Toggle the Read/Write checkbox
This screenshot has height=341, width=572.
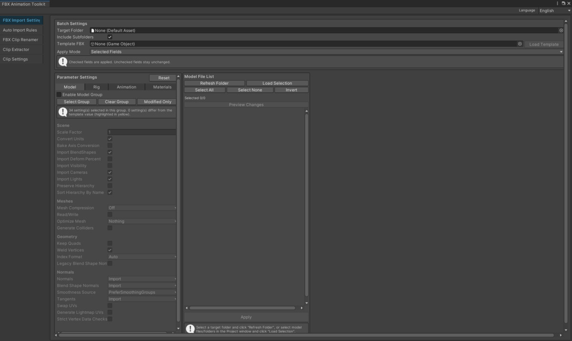[110, 215]
